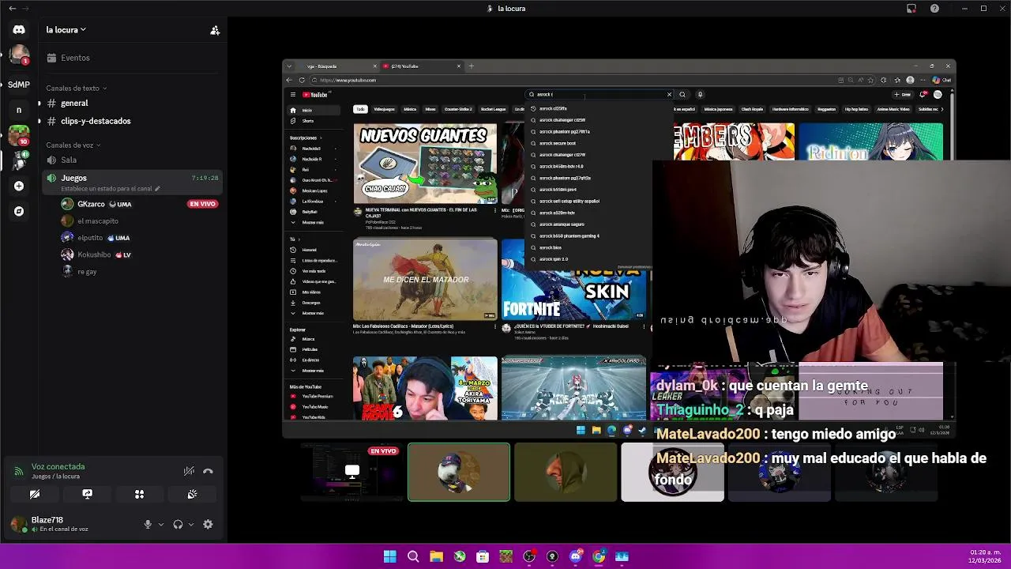The image size is (1011, 569).
Task: Click Voz conectada status text
Action: [58, 466]
